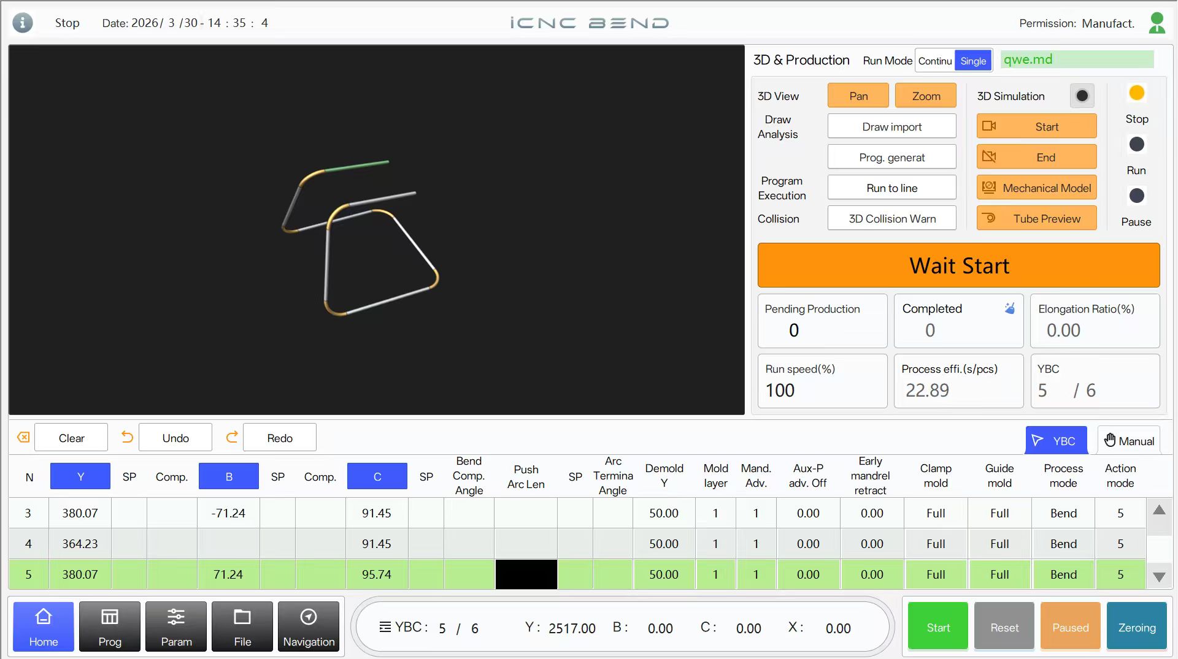Select the black Push Arc Len cell in row 5
Viewport: 1178px width, 659px height.
526,574
